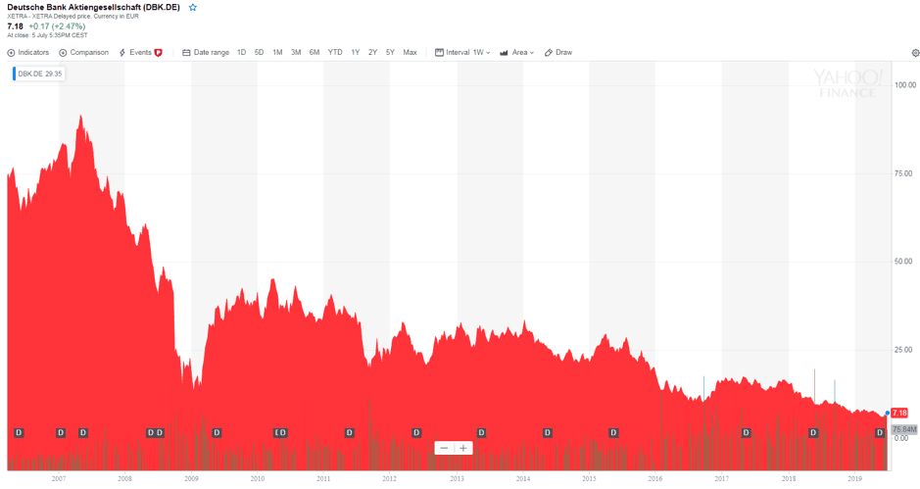
Task: Click the +0.17 (+2.47%) price change
Action: (x=57, y=26)
